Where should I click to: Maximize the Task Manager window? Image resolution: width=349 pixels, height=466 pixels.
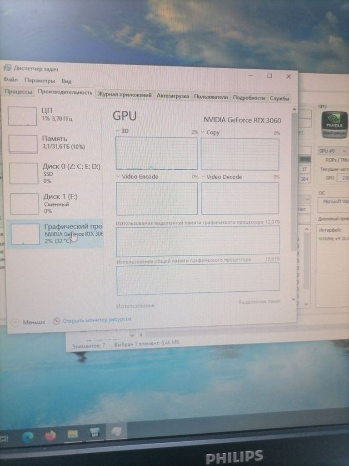269,76
